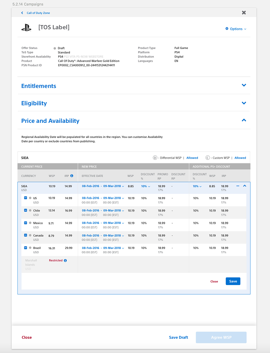Screen dimensions: 270x353
Task: Save the price table changes
Action: (233, 281)
